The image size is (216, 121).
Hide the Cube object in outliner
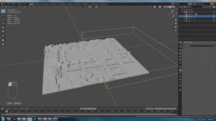(214, 18)
